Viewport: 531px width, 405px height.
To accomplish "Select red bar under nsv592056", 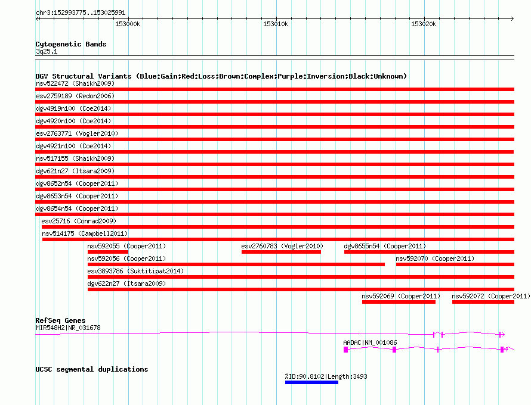I will [236, 264].
